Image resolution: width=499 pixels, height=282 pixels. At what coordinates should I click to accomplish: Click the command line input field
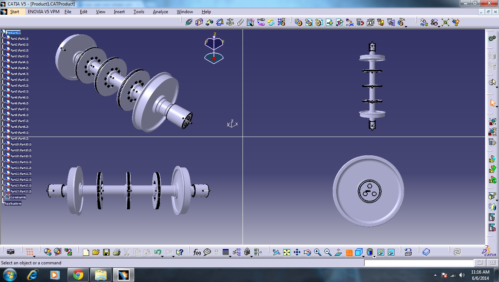[x=419, y=263]
